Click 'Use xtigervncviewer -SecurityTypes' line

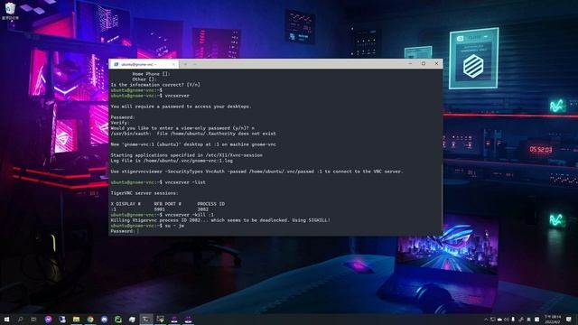coord(256,172)
